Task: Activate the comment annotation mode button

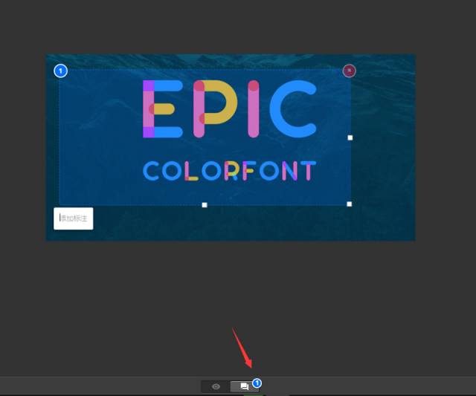Action: click(244, 386)
